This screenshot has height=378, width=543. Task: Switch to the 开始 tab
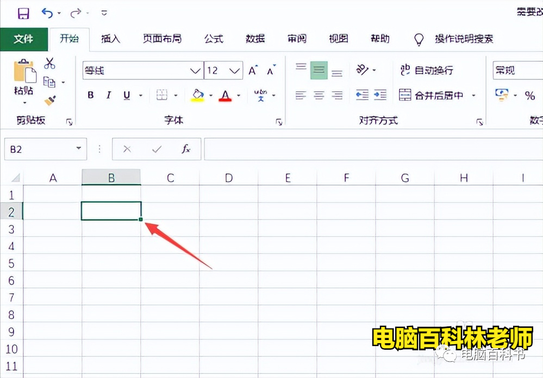point(69,39)
